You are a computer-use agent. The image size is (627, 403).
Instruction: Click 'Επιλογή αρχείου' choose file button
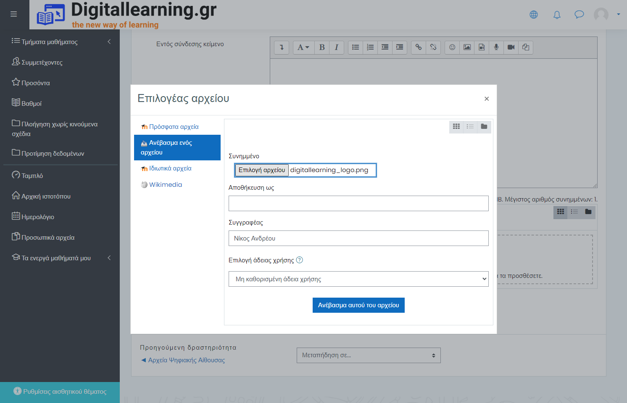262,170
